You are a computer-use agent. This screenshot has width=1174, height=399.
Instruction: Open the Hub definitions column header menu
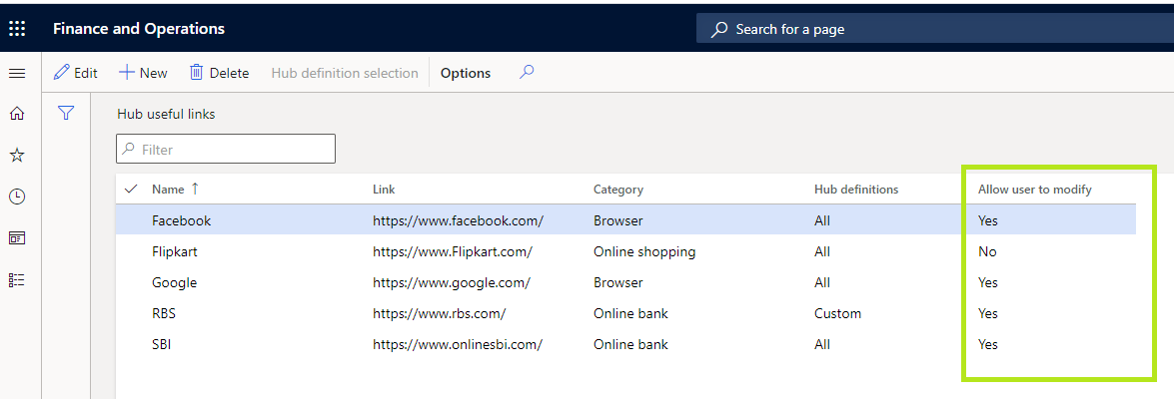pos(856,190)
